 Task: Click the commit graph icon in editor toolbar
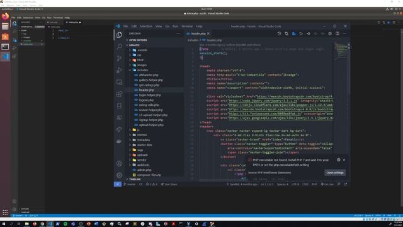[308, 33]
